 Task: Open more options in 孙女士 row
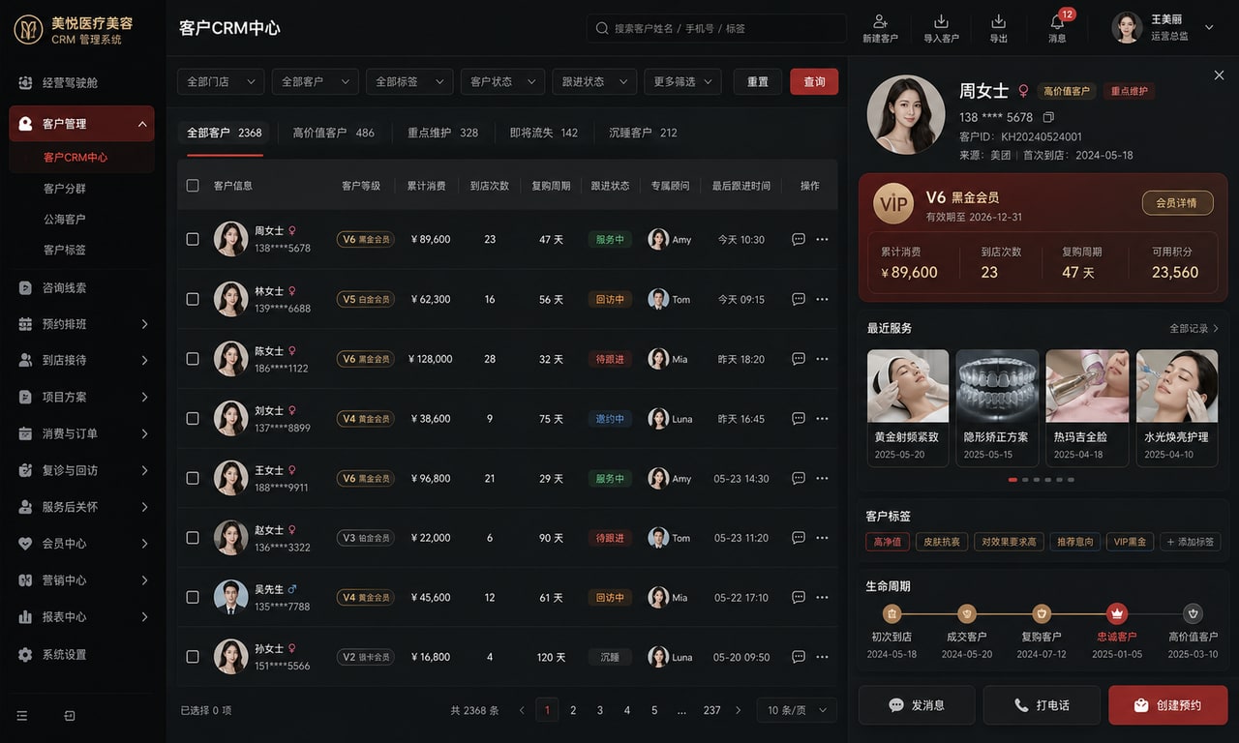(823, 657)
